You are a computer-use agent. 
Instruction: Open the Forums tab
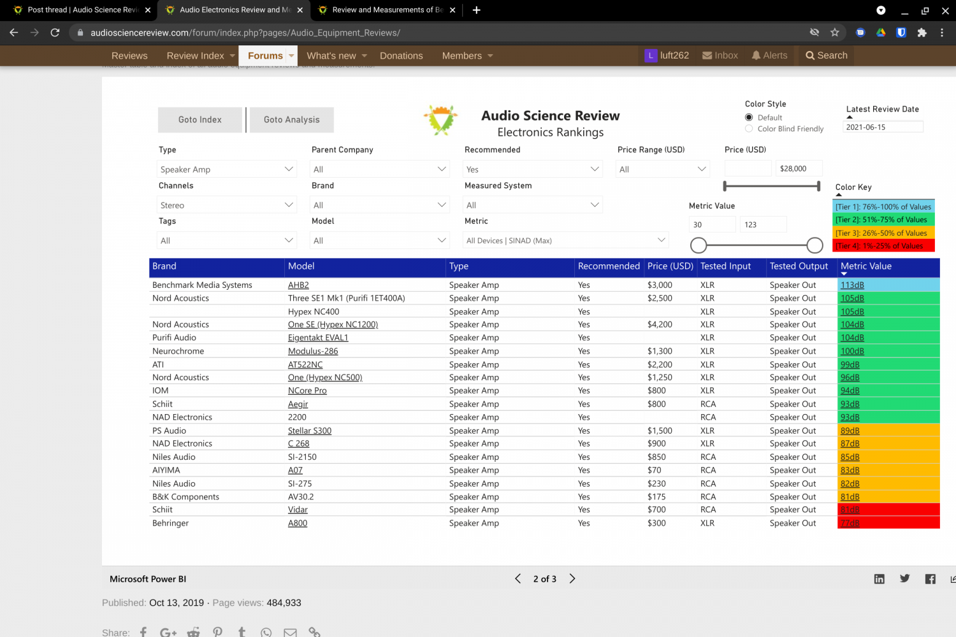[x=265, y=55]
